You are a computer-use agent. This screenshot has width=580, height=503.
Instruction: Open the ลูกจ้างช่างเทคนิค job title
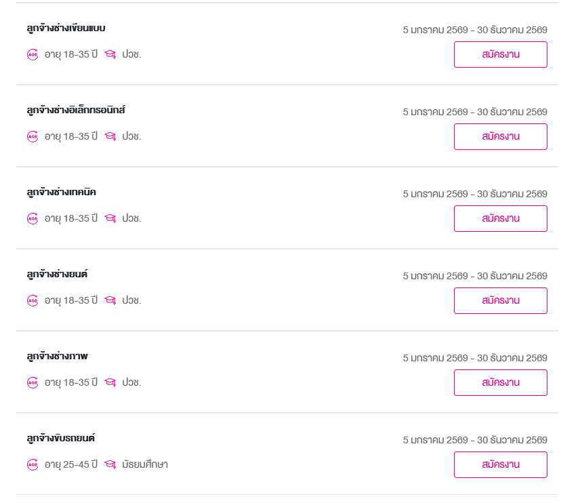point(61,193)
